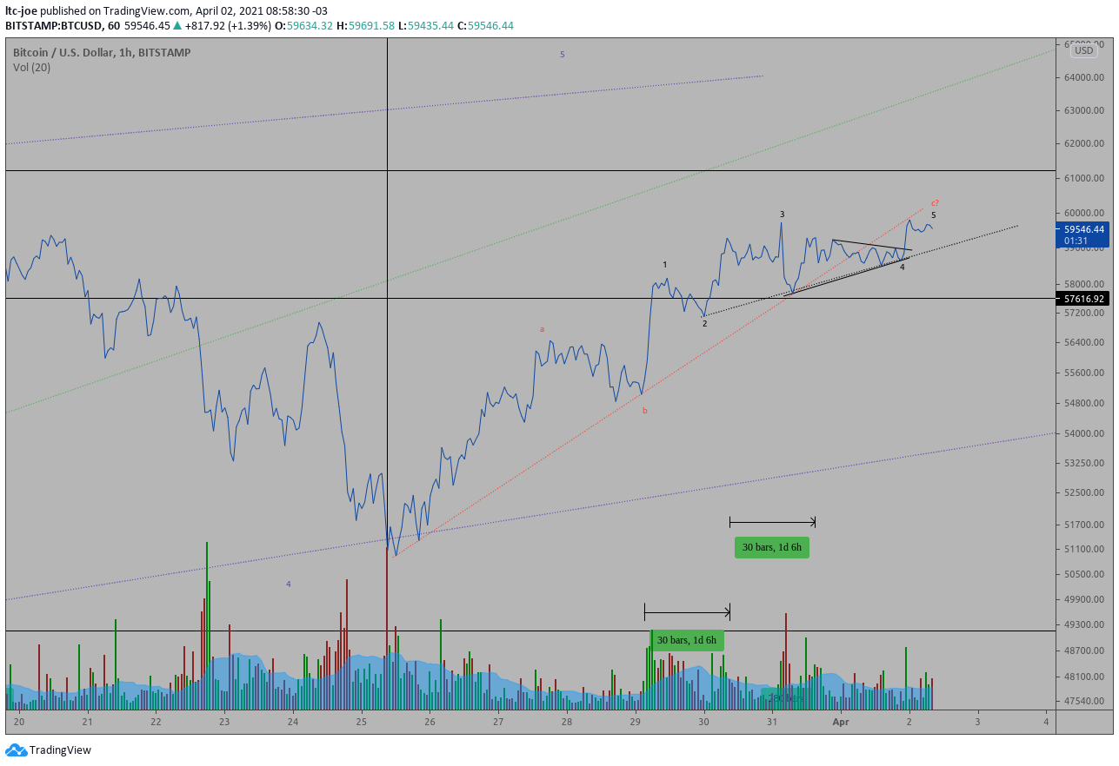Click the black wave '1' label
Viewport: 1119px width, 766px height.
[665, 264]
